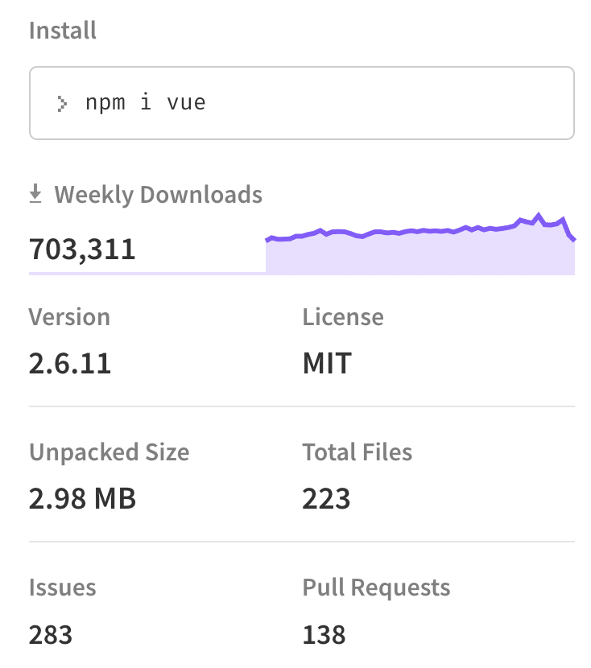
Task: Open the 283 issues link
Action: [51, 635]
